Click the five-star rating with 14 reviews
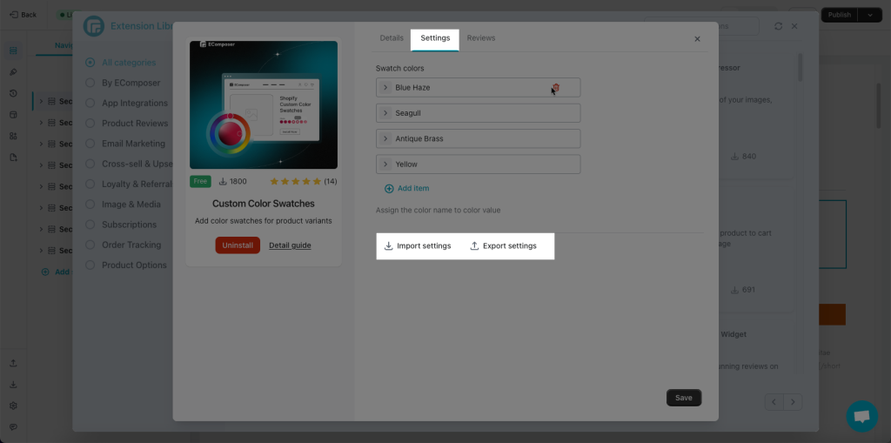The width and height of the screenshot is (891, 443). pyautogui.click(x=303, y=181)
